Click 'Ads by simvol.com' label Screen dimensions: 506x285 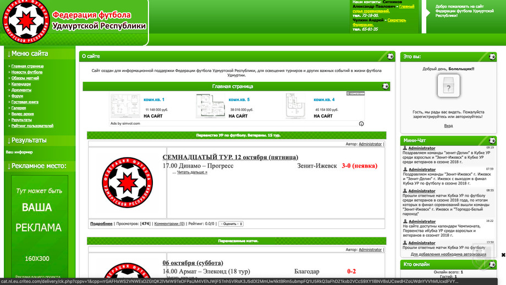[x=125, y=124]
